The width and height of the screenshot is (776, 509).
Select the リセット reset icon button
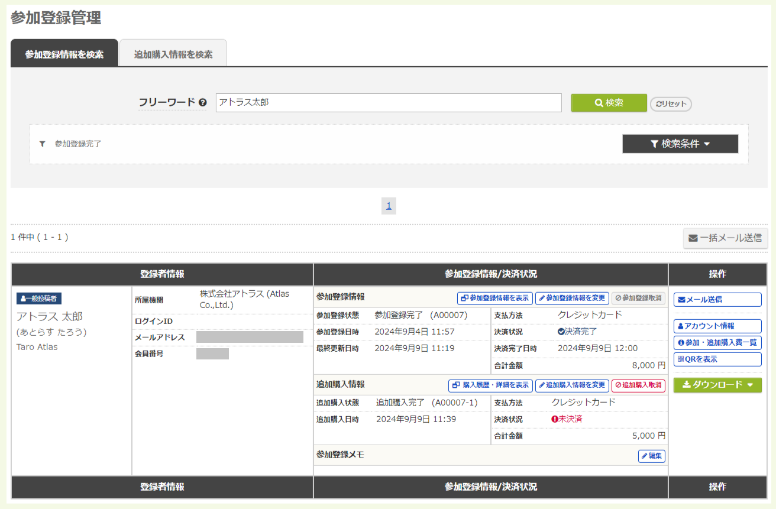[x=670, y=102]
